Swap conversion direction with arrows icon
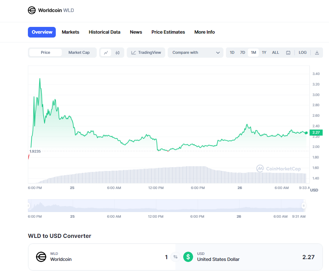The image size is (329, 274). click(175, 257)
